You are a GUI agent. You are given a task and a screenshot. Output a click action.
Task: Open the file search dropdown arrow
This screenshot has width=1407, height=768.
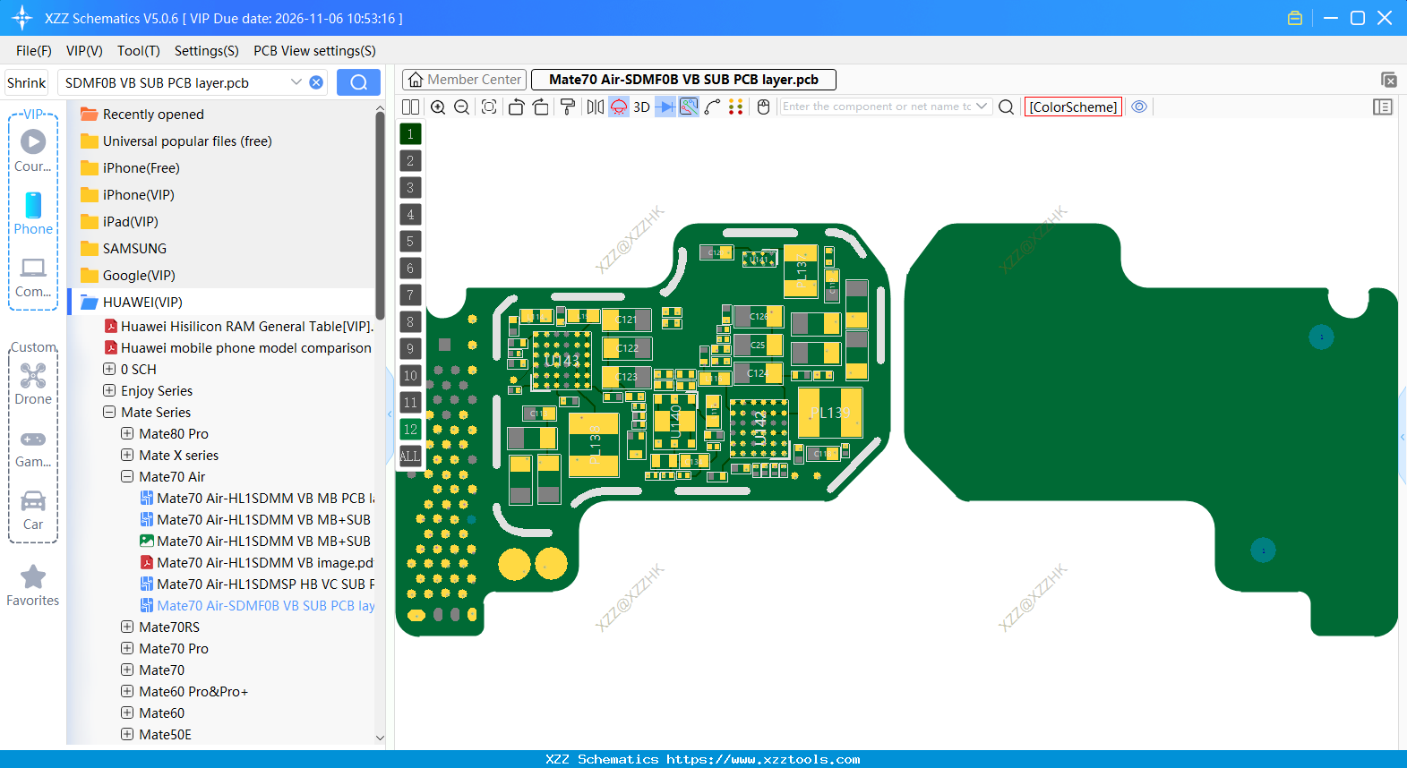pyautogui.click(x=296, y=82)
